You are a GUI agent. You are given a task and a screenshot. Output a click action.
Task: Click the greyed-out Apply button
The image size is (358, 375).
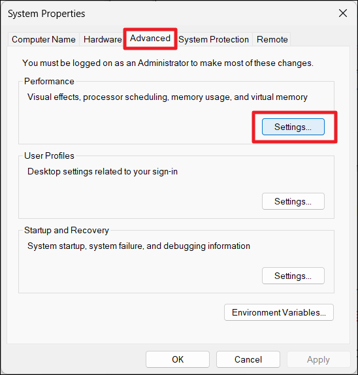click(319, 359)
